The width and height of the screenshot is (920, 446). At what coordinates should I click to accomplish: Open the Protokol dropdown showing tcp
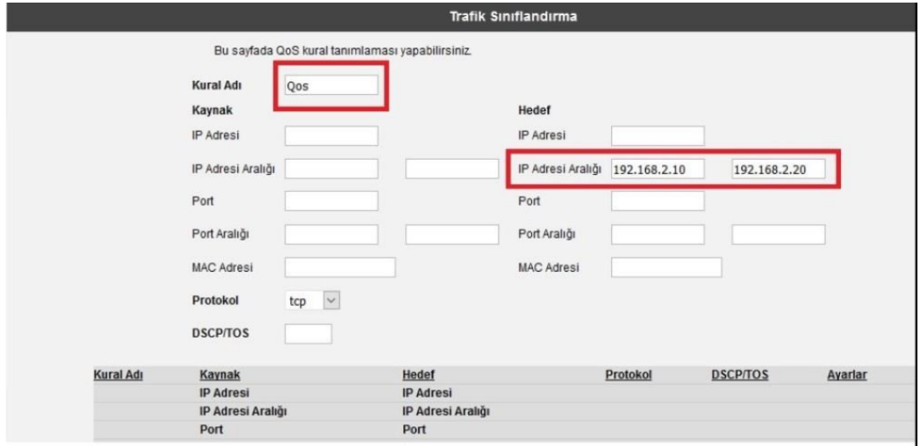pos(313,302)
